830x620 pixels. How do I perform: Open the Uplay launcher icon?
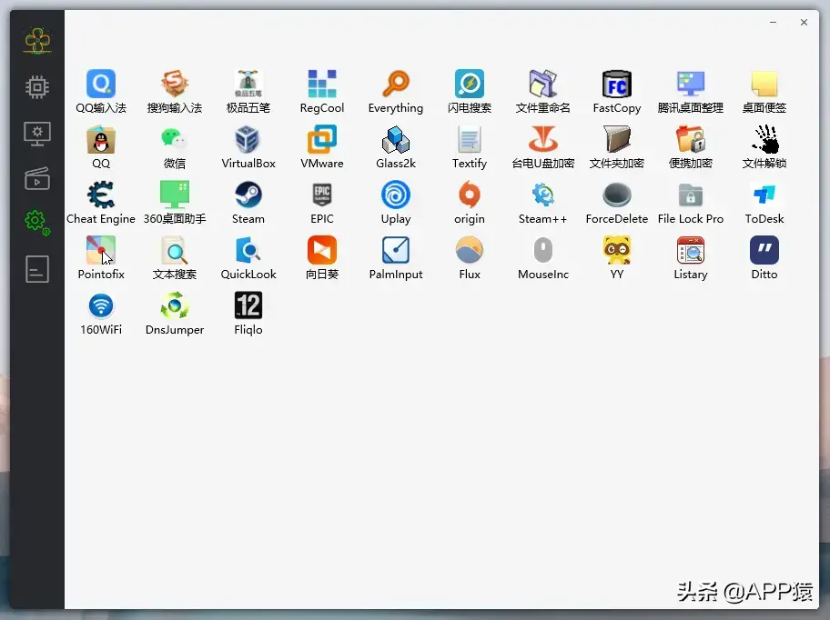tap(395, 195)
